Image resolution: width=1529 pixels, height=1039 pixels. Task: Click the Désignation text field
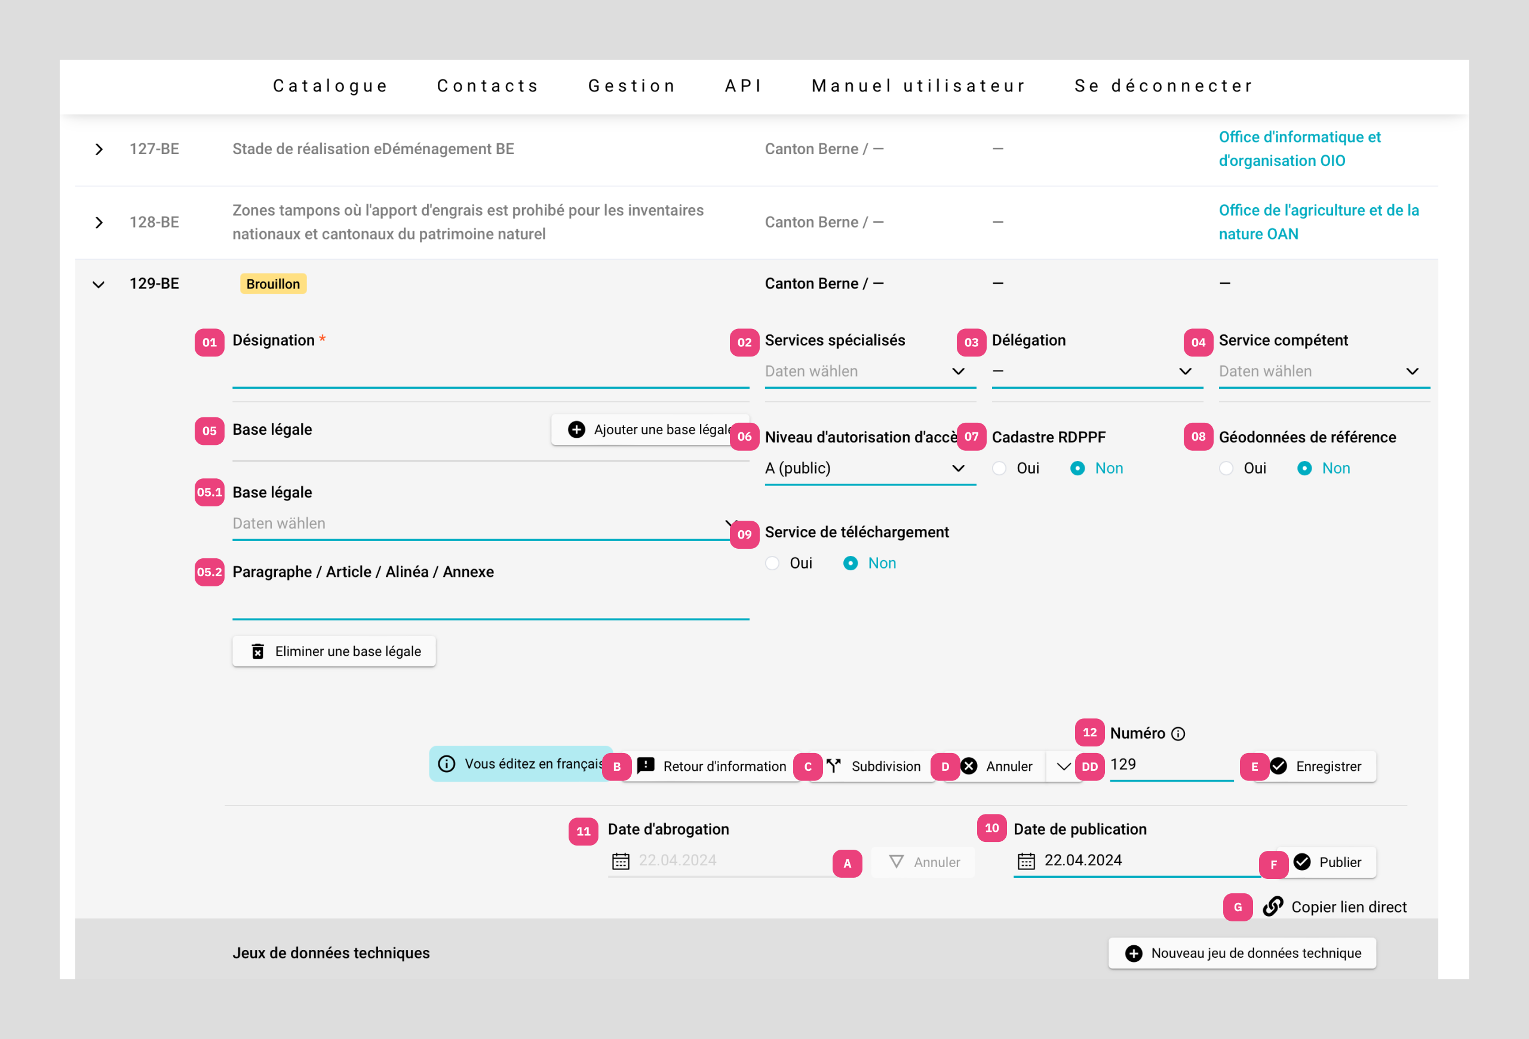coord(490,372)
